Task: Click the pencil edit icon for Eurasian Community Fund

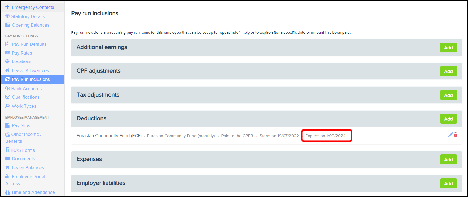Action: [x=450, y=135]
